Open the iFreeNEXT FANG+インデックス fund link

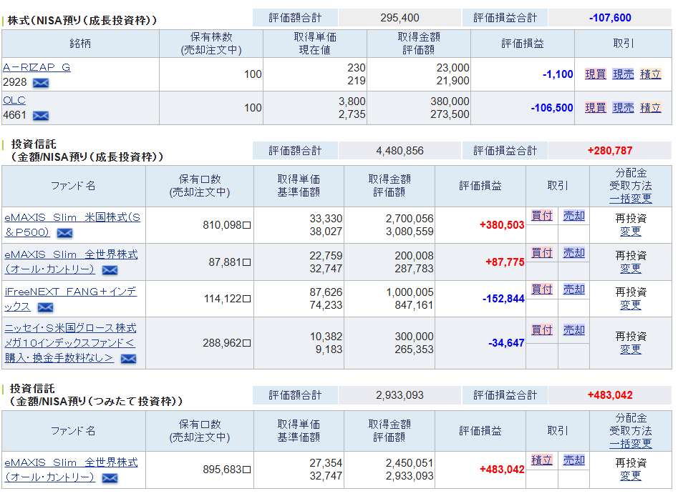(70, 292)
